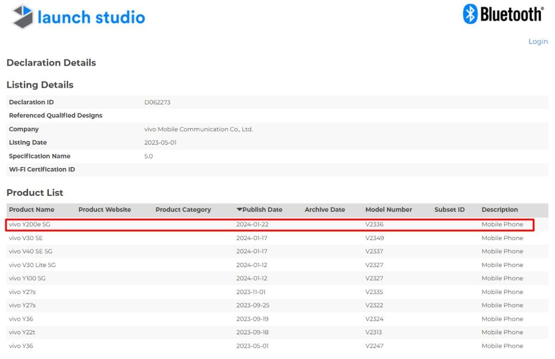555x359 pixels.
Task: Click the Subset ID column header
Action: coord(449,210)
